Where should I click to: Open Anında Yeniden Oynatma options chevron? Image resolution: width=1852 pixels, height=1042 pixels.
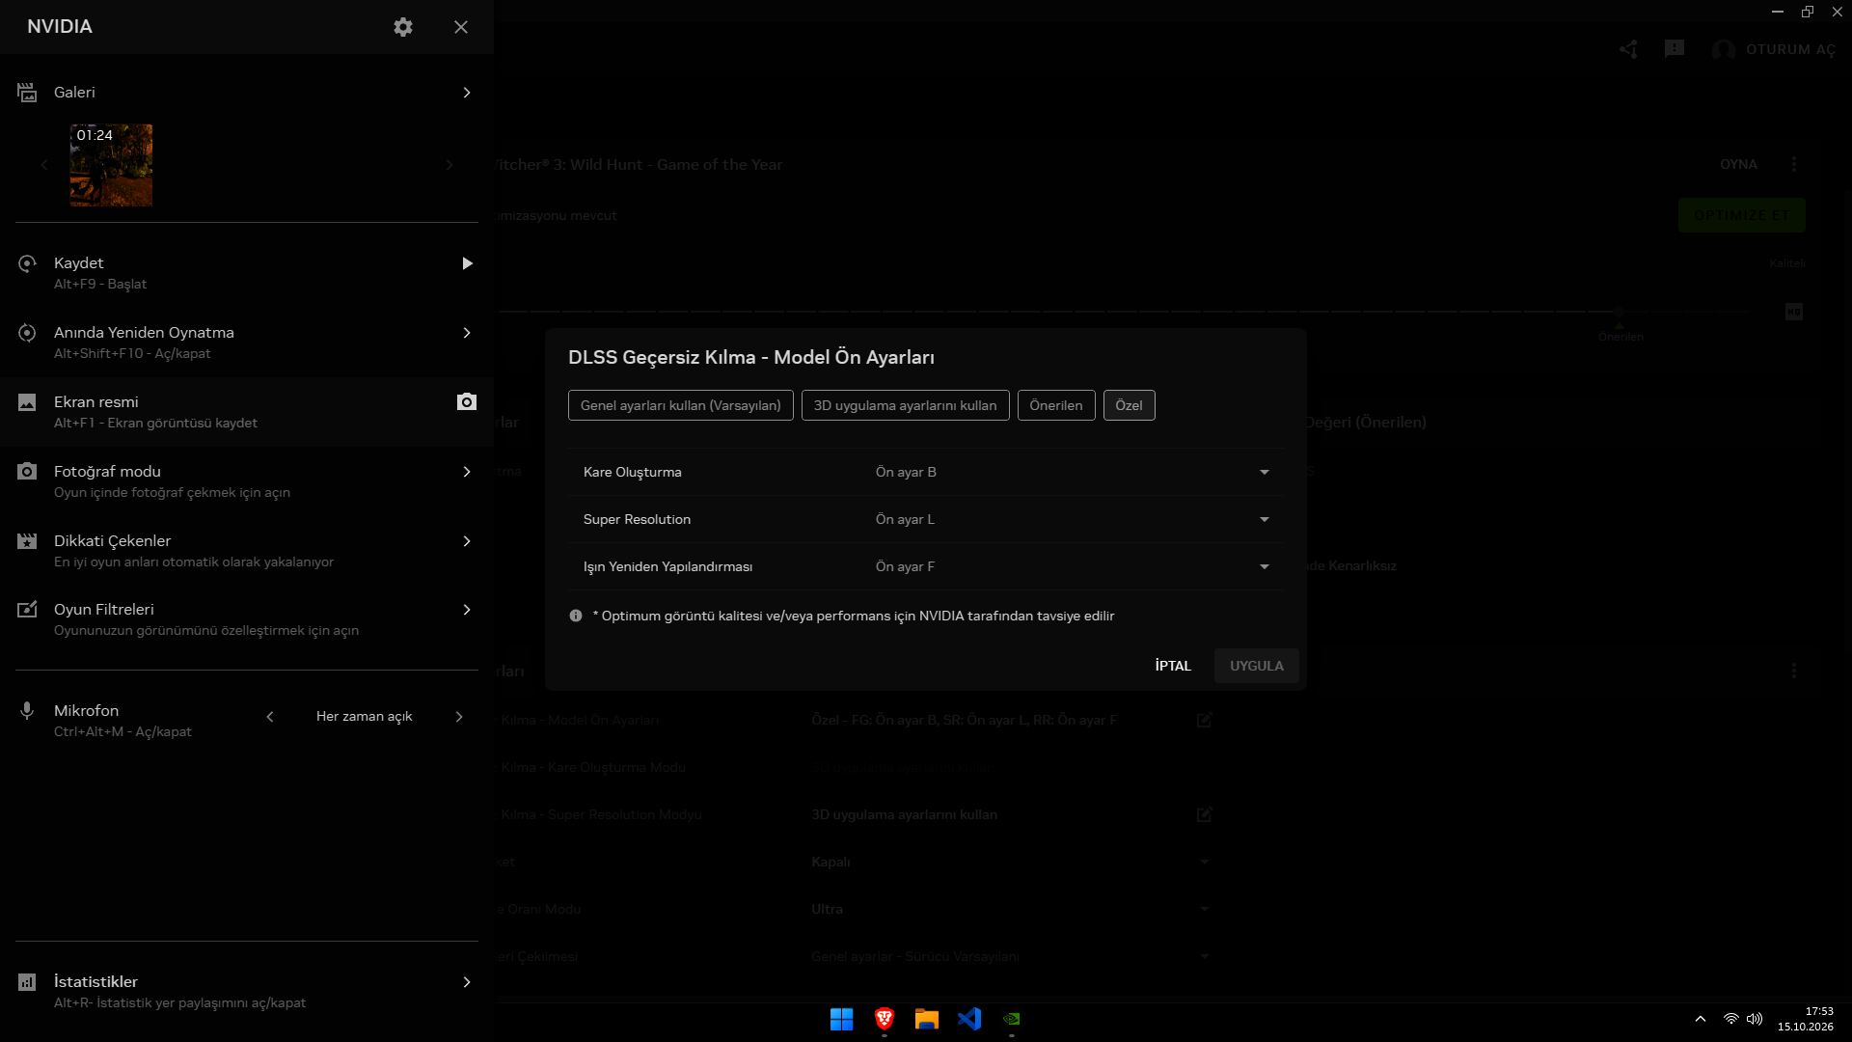click(467, 333)
